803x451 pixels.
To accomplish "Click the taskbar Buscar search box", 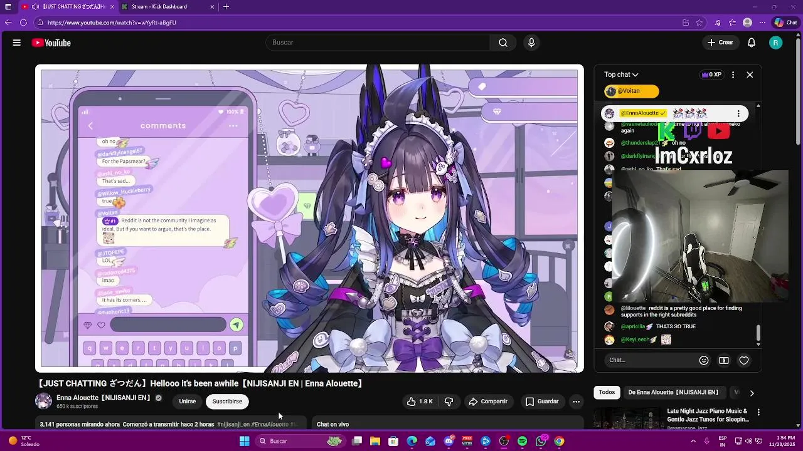I will [x=301, y=442].
